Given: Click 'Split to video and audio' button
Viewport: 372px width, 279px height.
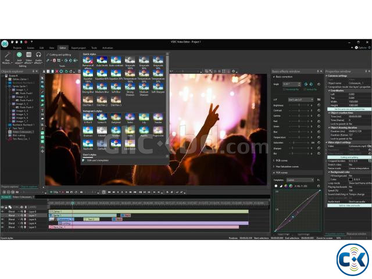Looking at the screenshot, I should tap(349, 205).
